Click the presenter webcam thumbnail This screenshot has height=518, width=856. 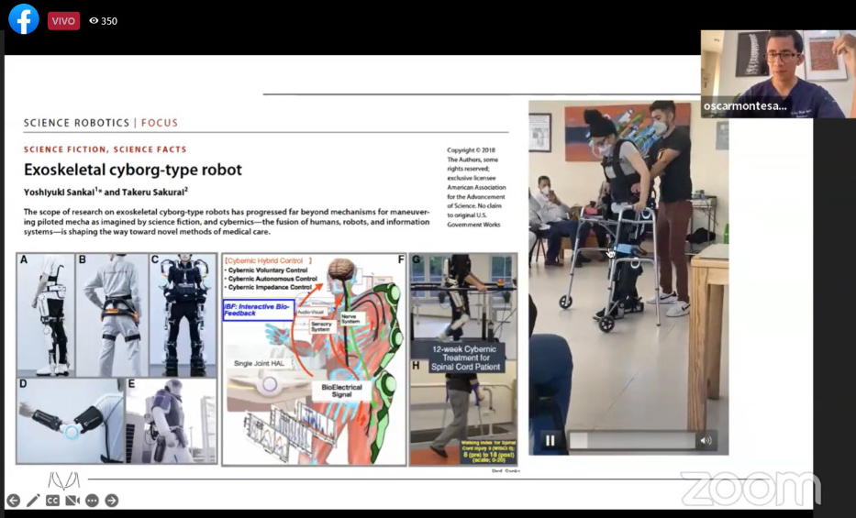coord(779,73)
